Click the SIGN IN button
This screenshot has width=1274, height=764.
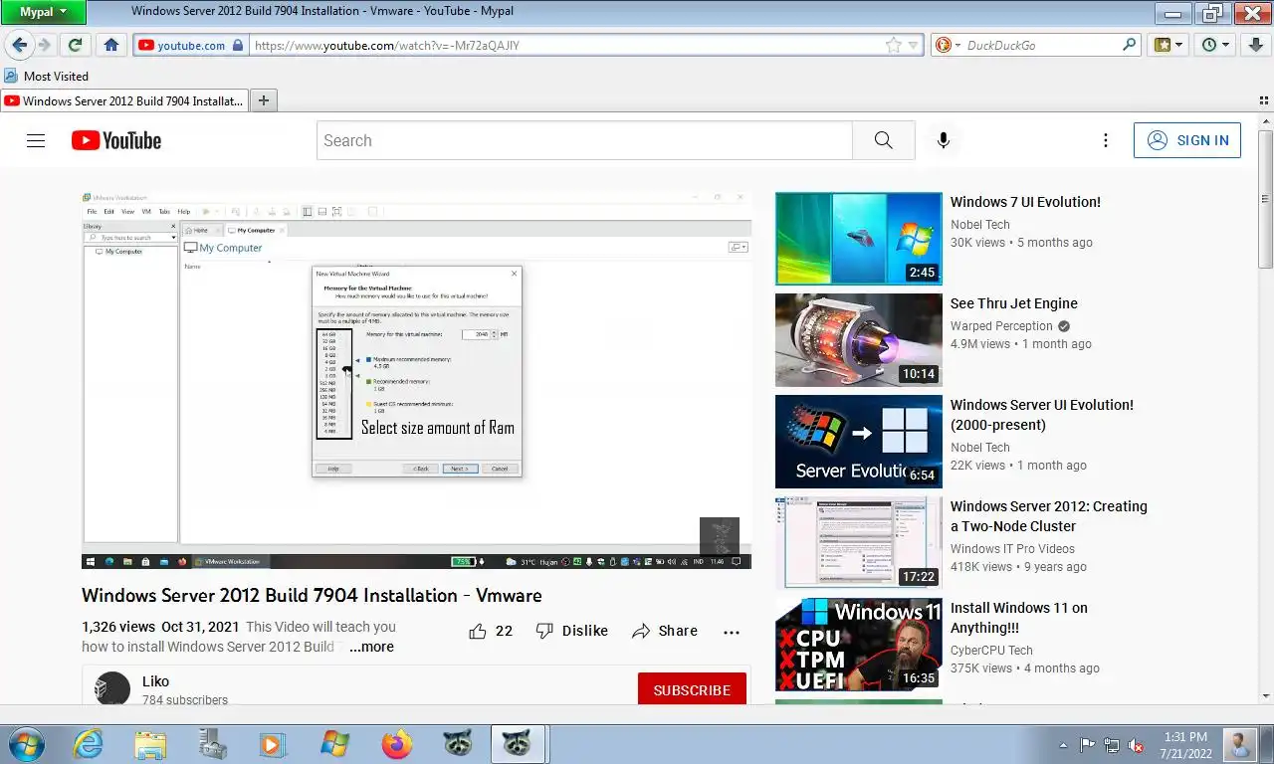(1187, 140)
